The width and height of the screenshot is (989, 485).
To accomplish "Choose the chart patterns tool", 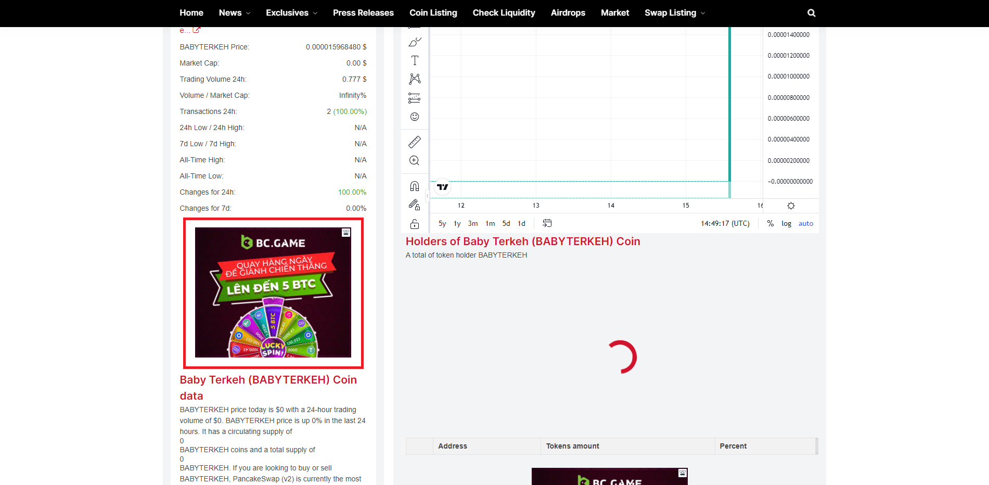I will (415, 79).
